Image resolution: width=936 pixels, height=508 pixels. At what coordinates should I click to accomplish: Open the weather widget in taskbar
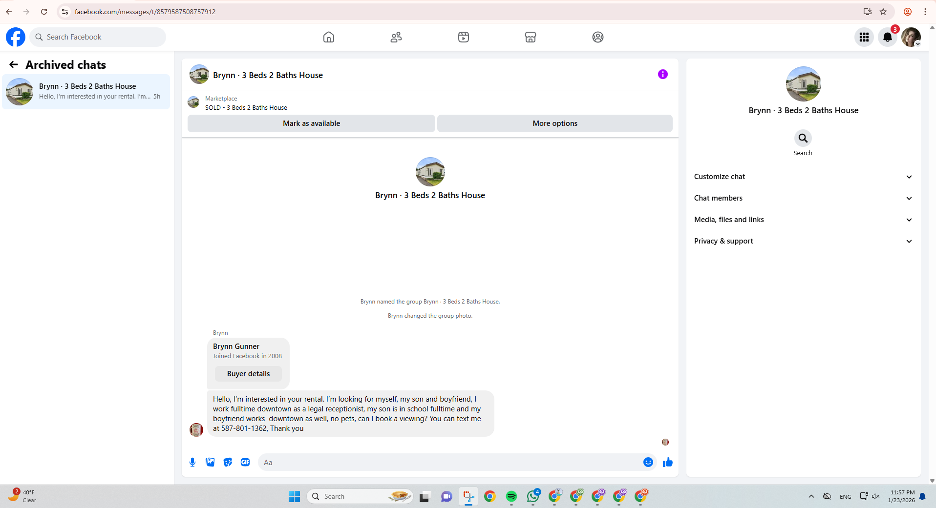coord(23,496)
